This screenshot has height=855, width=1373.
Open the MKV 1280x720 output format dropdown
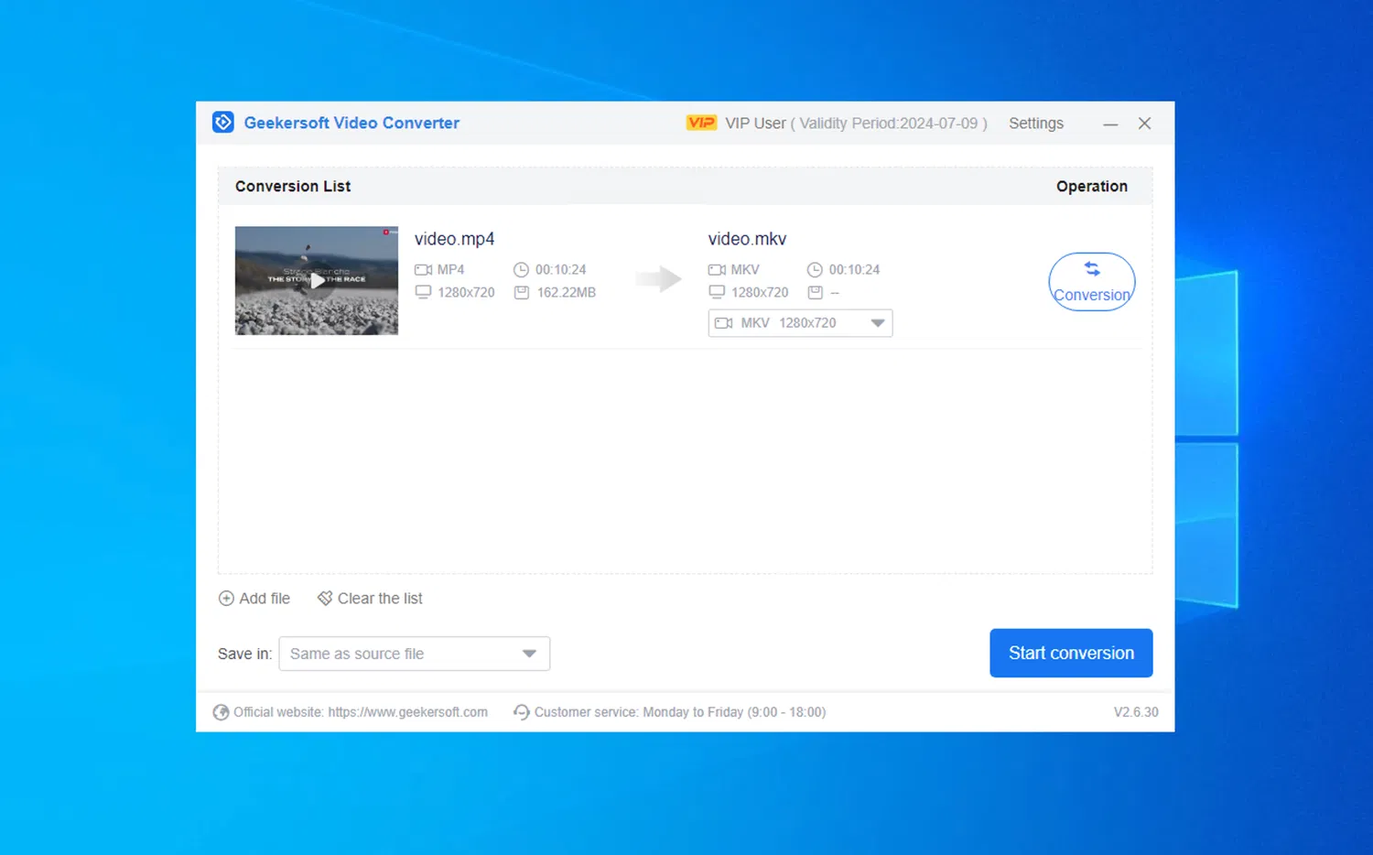tap(800, 323)
